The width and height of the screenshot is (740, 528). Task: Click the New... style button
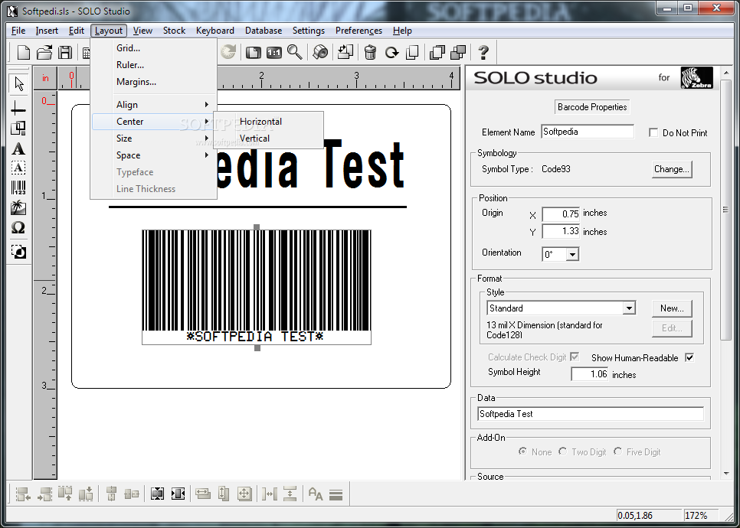(672, 308)
